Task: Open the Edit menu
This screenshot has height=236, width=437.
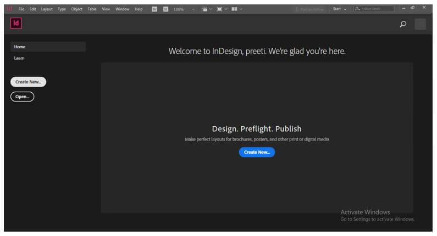Action: coord(32,9)
